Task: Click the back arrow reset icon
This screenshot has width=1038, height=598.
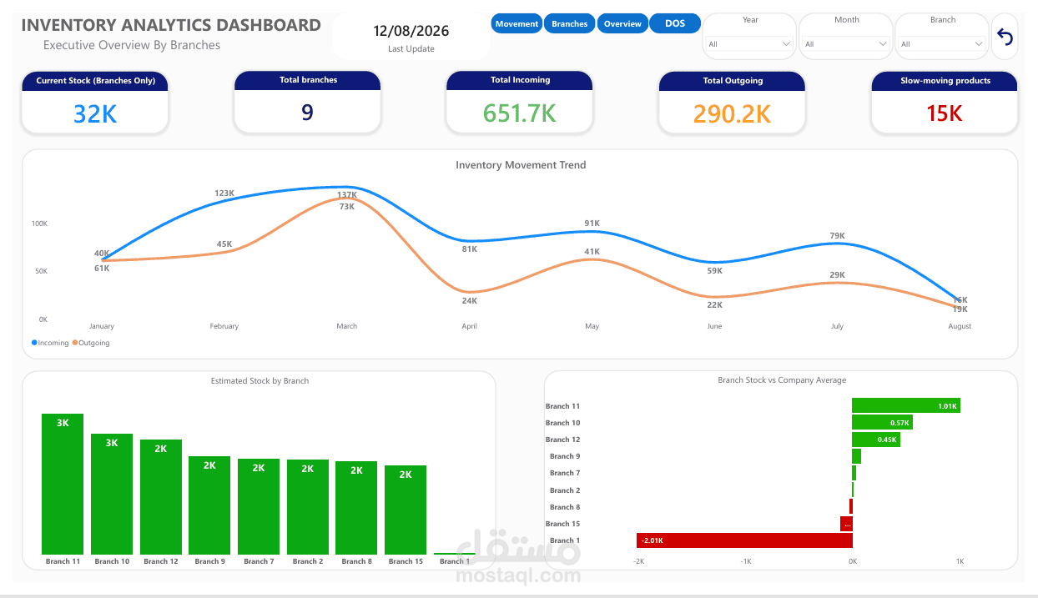Action: pyautogui.click(x=1005, y=38)
